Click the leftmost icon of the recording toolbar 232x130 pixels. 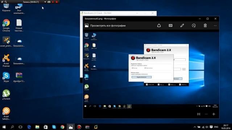[2, 2]
